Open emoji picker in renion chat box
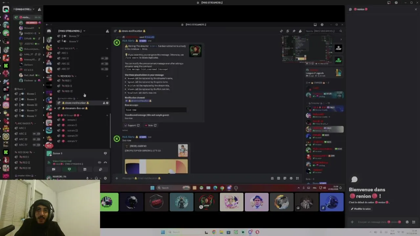This screenshot has height=236, width=420. pyautogui.click(x=407, y=222)
